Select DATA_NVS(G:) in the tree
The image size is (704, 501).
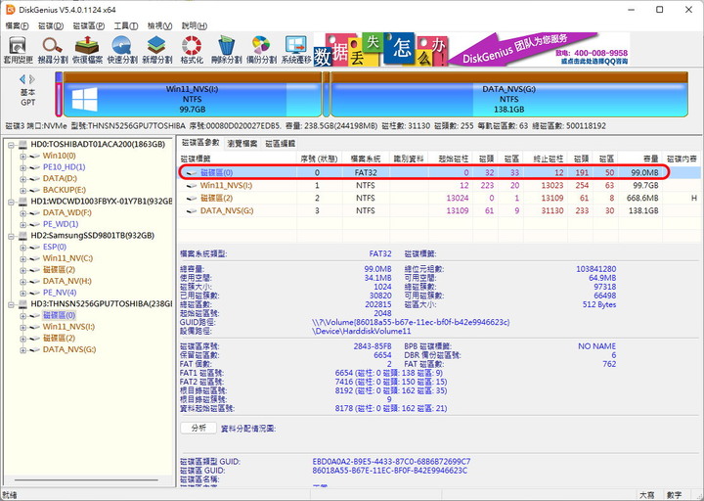point(69,349)
